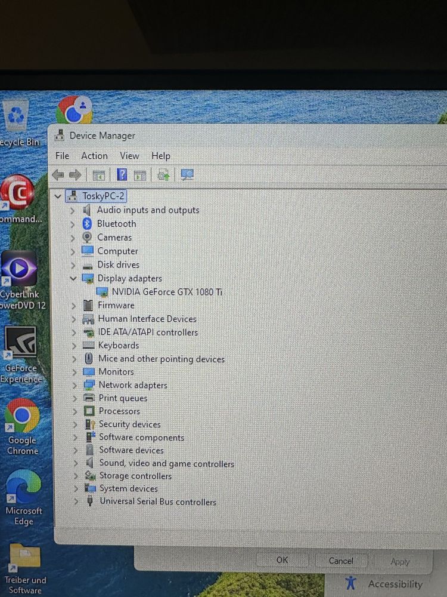Click Cancel in the background dialog
Image resolution: width=447 pixels, height=597 pixels.
pos(341,561)
